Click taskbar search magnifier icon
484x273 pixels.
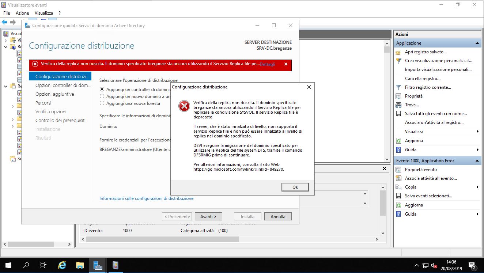pyautogui.click(x=26, y=265)
